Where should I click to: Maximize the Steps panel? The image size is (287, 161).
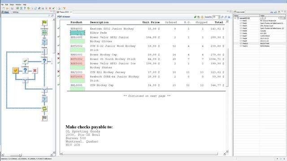[54, 12]
